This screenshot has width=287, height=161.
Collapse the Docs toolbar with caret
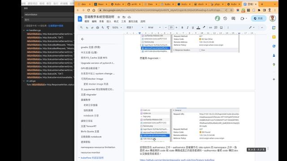pyautogui.click(x=262, y=28)
